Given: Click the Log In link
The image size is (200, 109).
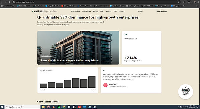Looking at the screenshot, I should [140, 11].
